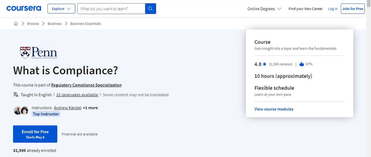Click the '10 hours (approximately)' text
This screenshot has height=157, width=371.
point(283,76)
